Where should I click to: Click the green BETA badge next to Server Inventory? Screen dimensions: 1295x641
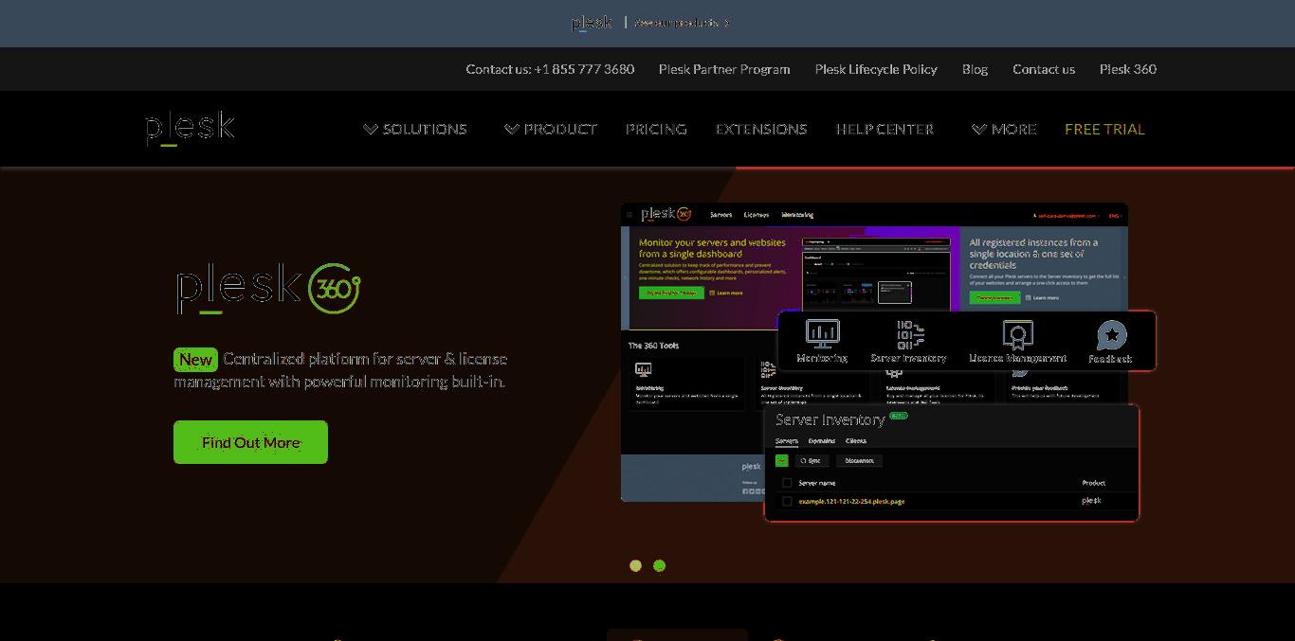click(898, 416)
